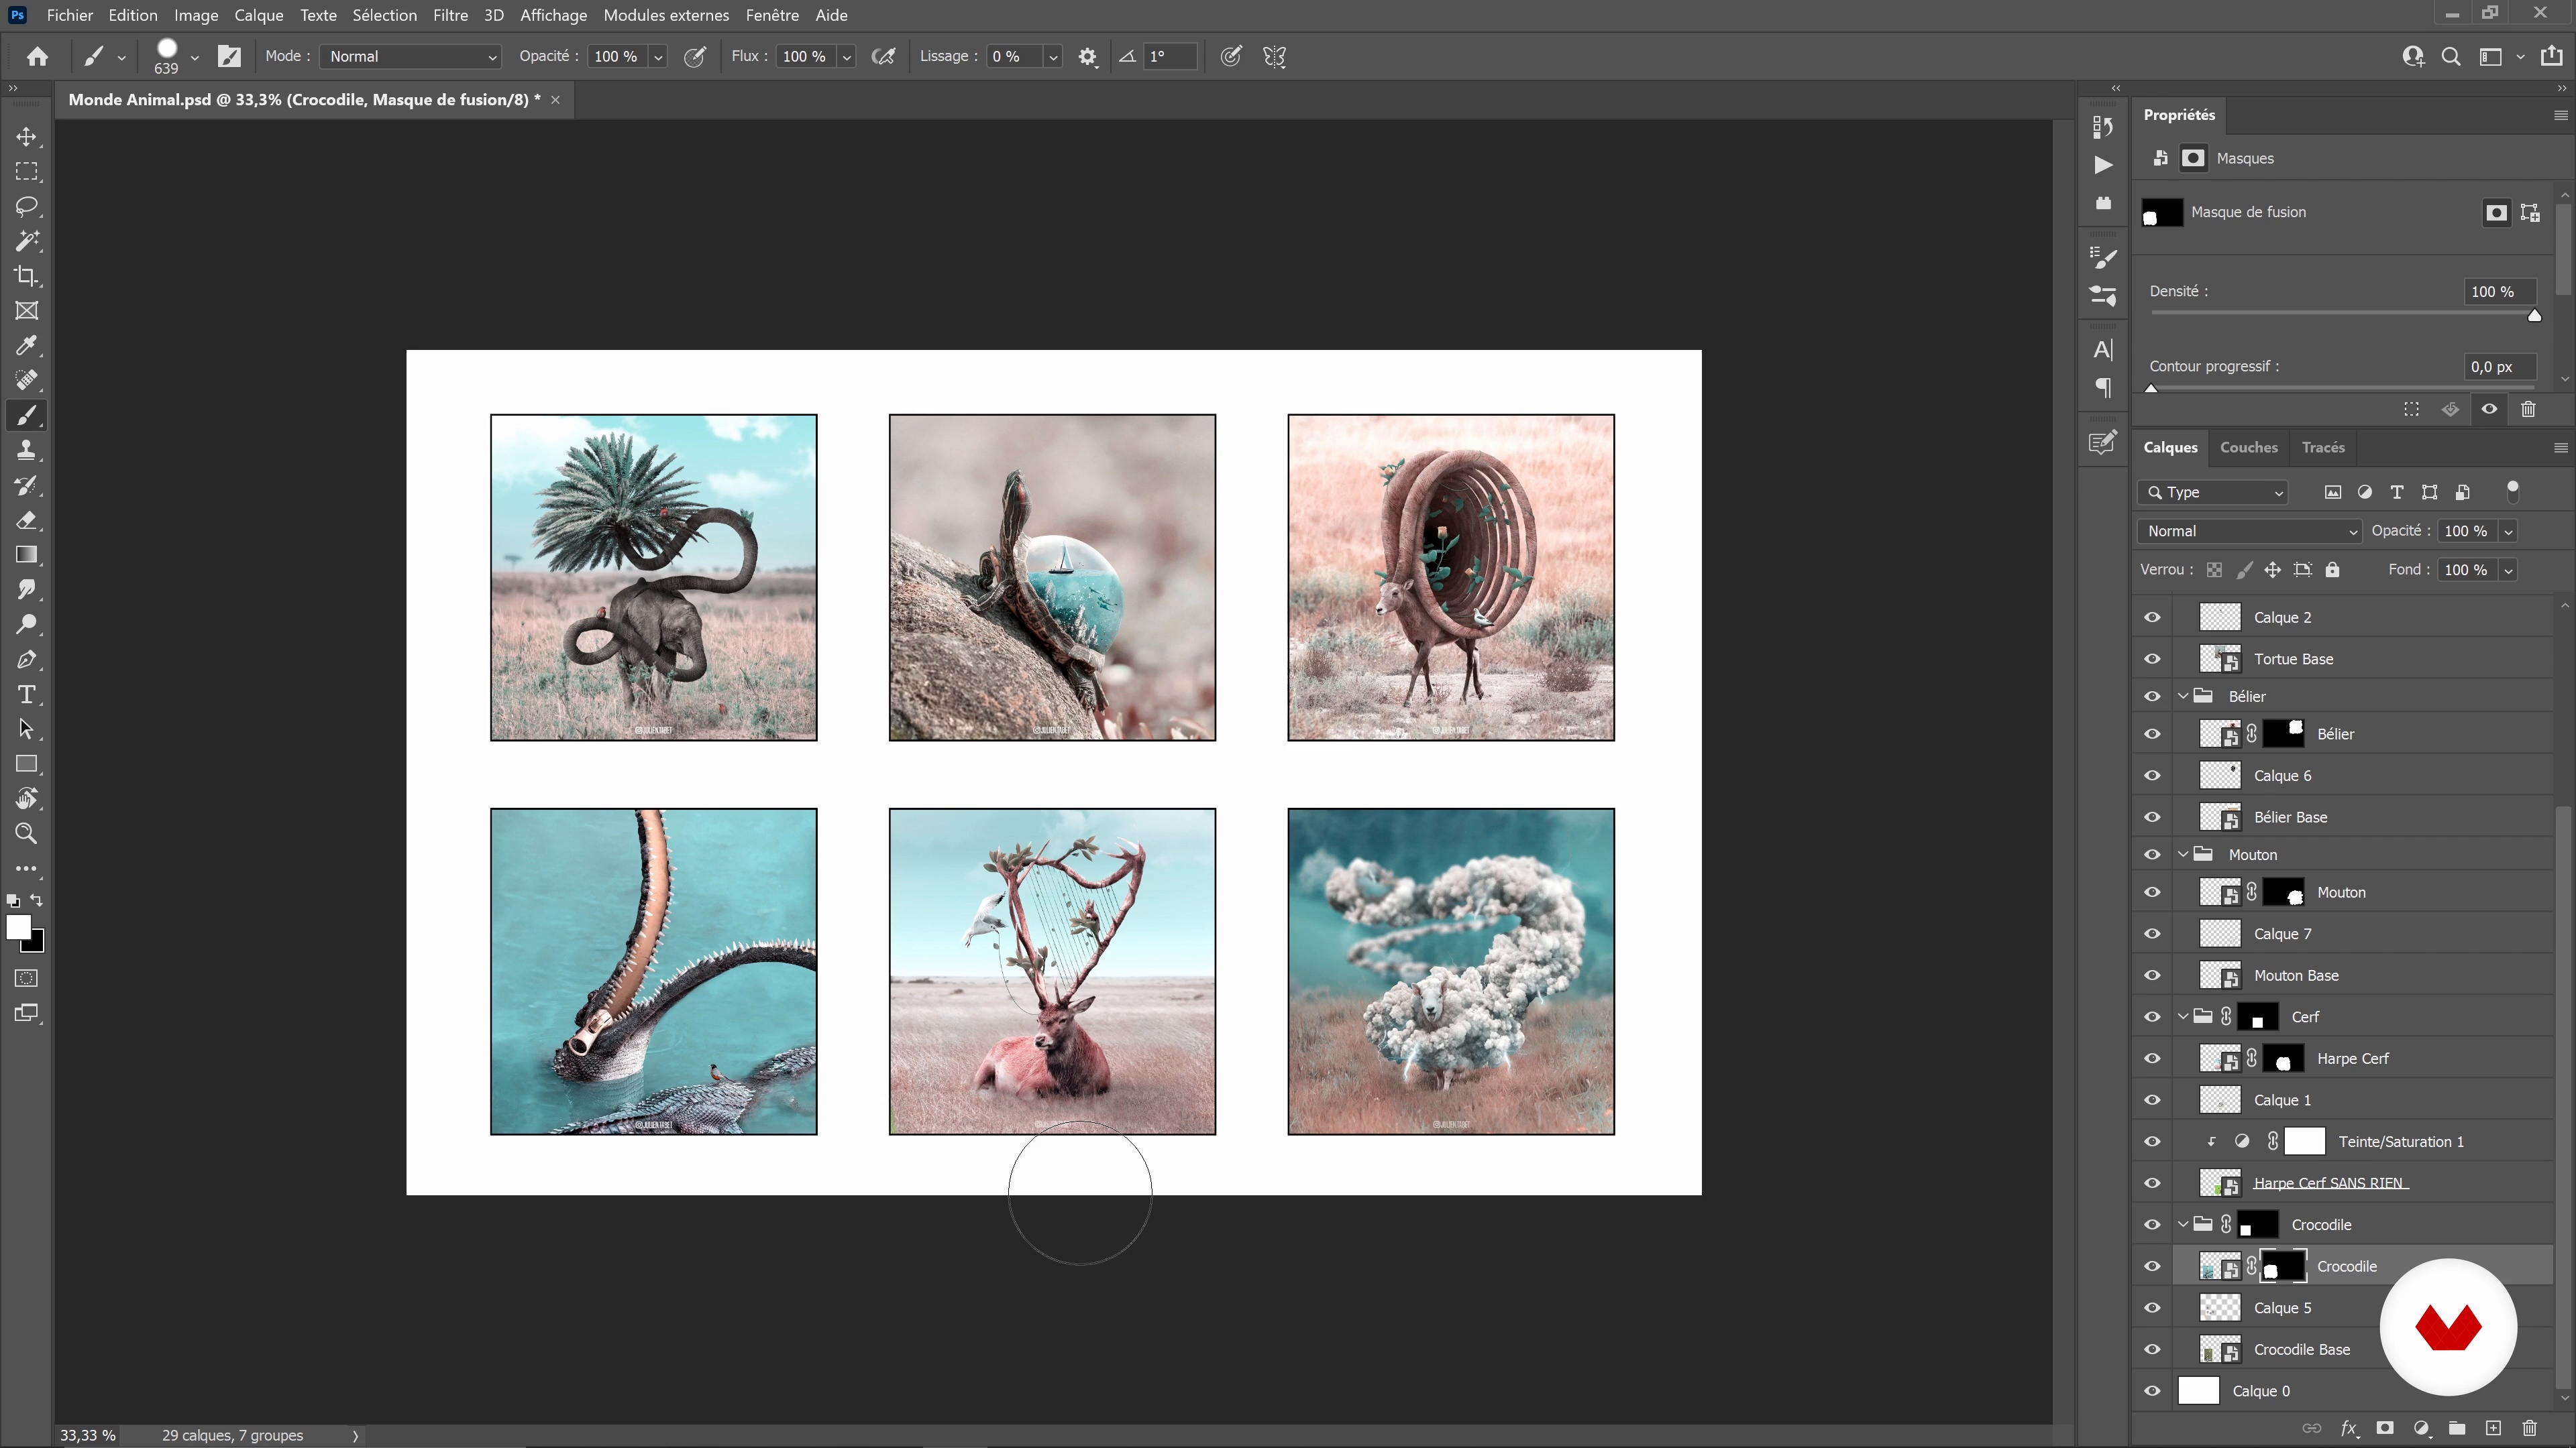
Task: Select the Clone Stamp tool
Action: click(x=27, y=450)
